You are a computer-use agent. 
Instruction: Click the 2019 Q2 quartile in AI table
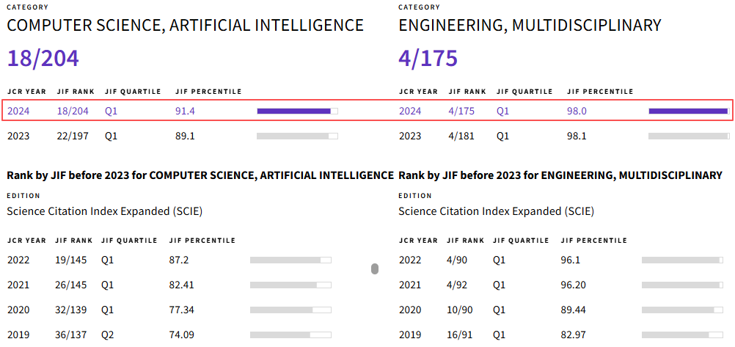coord(108,335)
